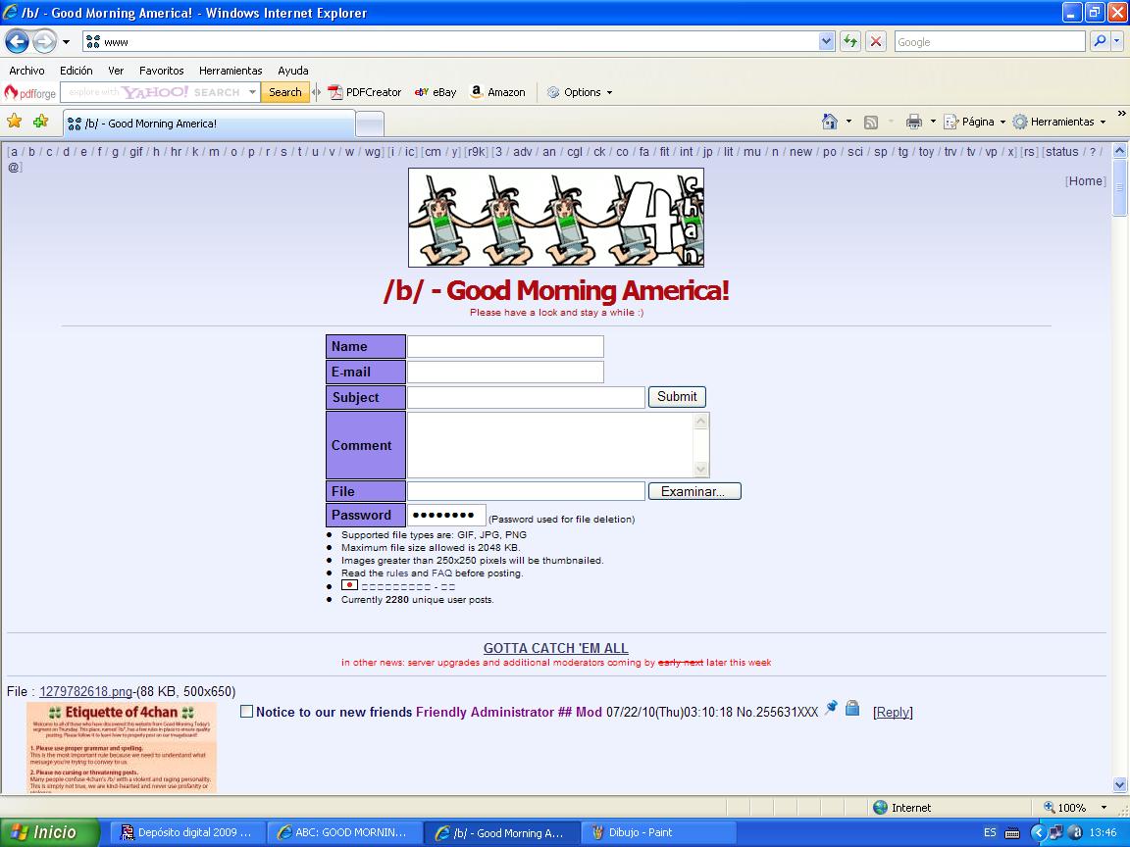Open the Ver menu
The width and height of the screenshot is (1130, 847).
pyautogui.click(x=116, y=71)
